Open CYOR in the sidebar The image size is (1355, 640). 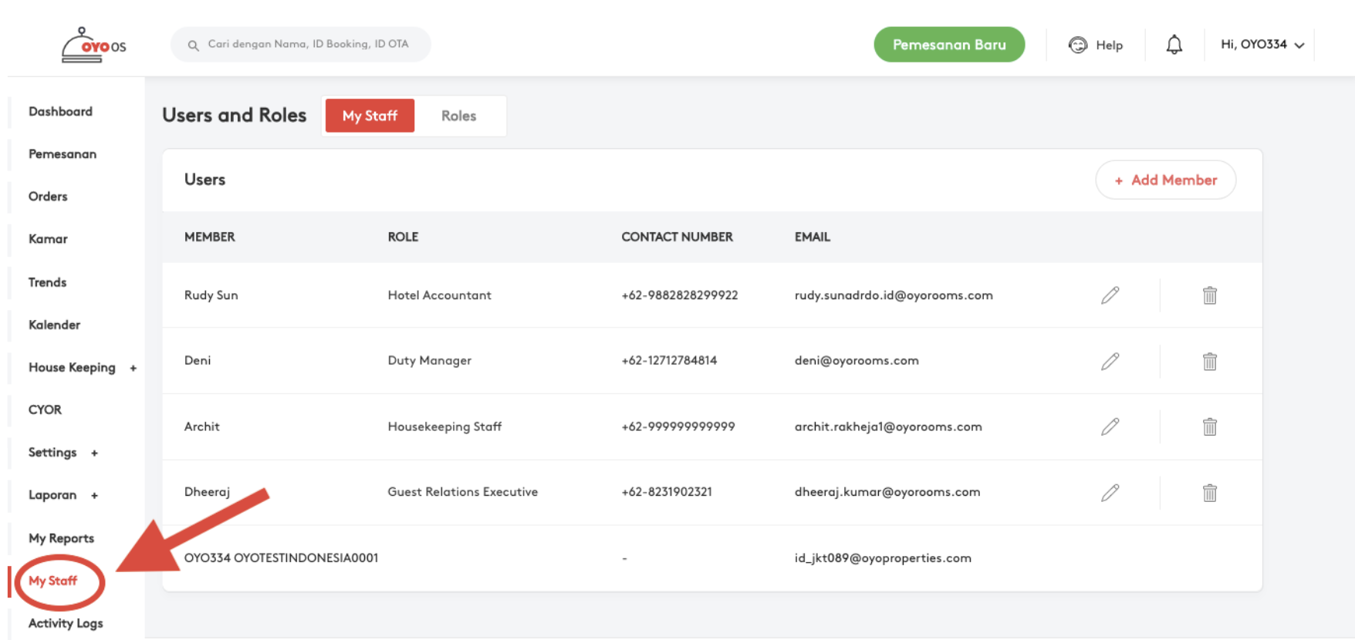click(x=45, y=409)
